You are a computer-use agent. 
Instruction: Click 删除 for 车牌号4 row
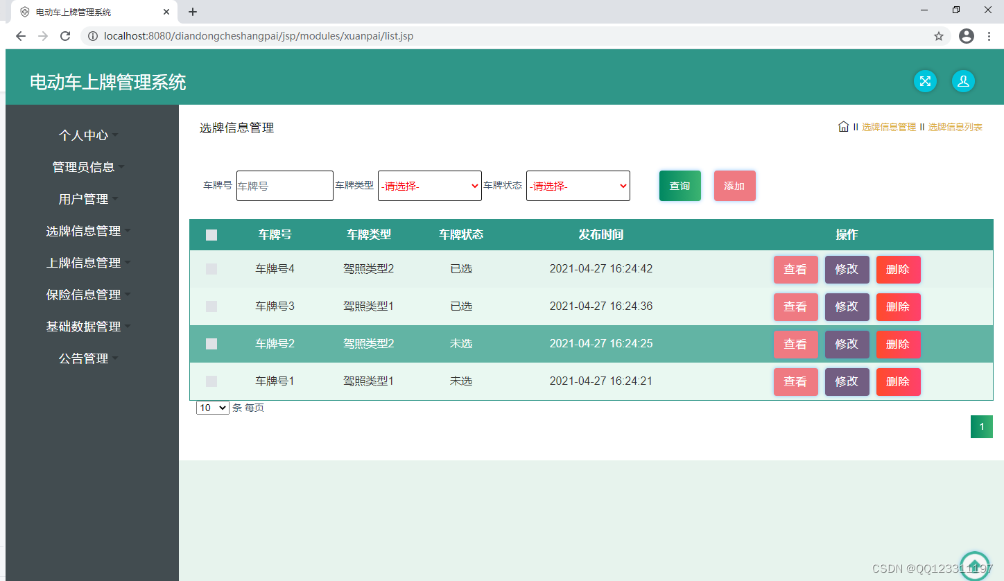tap(899, 270)
